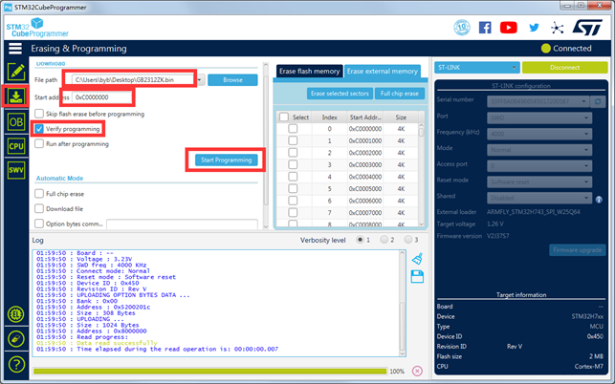The image size is (615, 384).
Task: Refresh the ST-LINK serial number list
Action: pyautogui.click(x=598, y=101)
